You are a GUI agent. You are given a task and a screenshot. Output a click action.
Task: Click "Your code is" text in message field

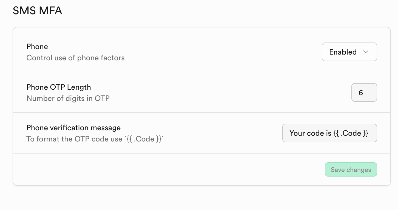(x=310, y=133)
